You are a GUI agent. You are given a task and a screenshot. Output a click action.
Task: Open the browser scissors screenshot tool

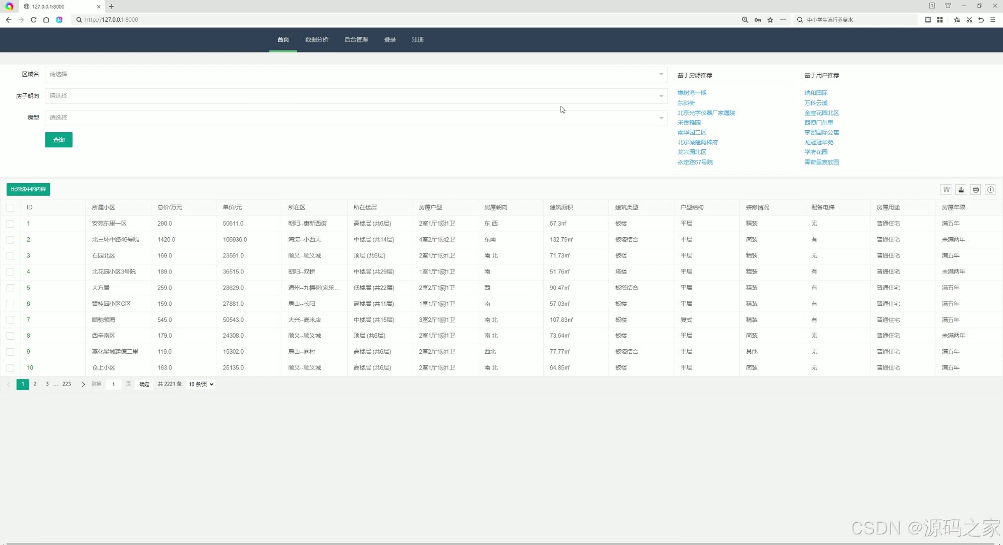[969, 20]
